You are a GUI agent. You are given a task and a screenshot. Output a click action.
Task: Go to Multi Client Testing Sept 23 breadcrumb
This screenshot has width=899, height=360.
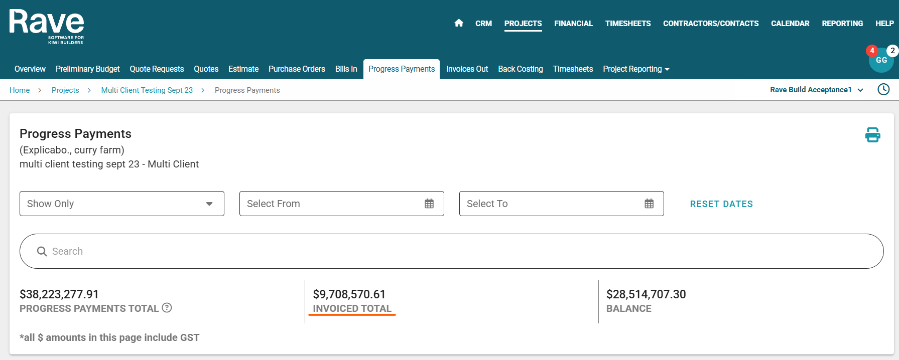pos(147,90)
